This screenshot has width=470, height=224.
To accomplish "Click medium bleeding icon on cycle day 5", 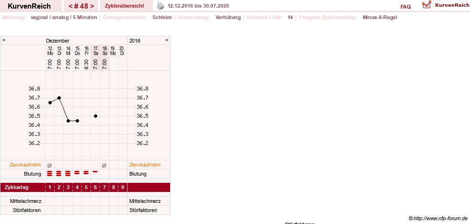I will tap(86, 172).
